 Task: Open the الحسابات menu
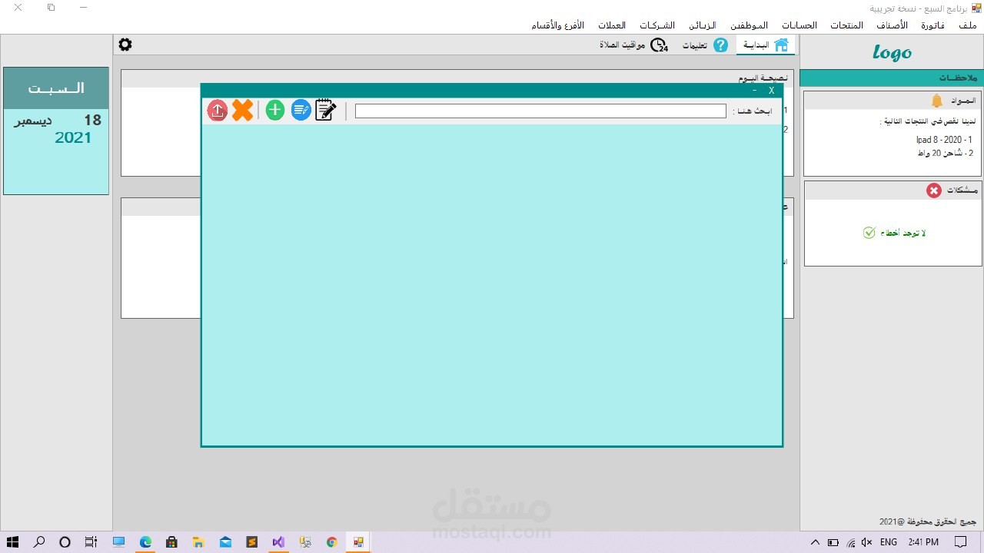pos(799,25)
